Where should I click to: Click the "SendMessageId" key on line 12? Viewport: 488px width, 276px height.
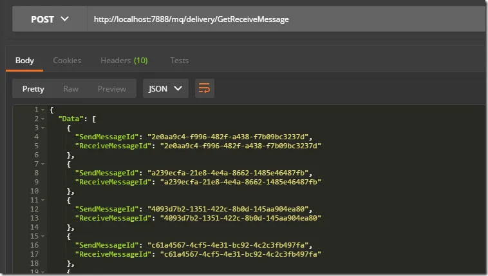pyautogui.click(x=107, y=209)
